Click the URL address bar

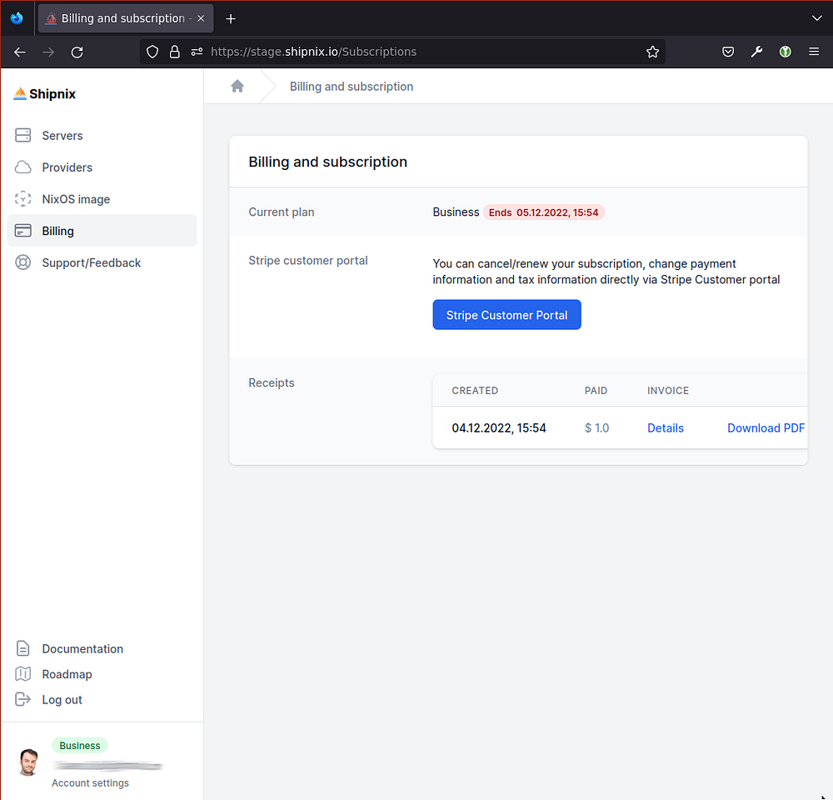click(x=402, y=52)
